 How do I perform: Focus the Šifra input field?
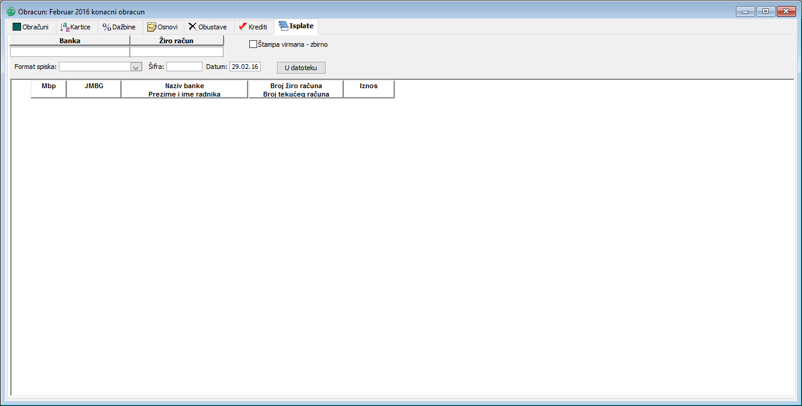[184, 67]
